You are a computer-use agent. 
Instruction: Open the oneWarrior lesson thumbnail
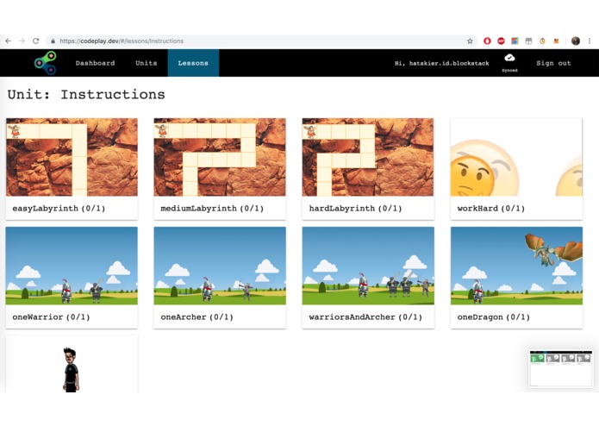coord(72,266)
